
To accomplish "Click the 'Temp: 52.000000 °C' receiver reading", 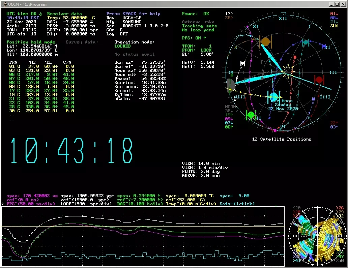I will tap(71, 18).
